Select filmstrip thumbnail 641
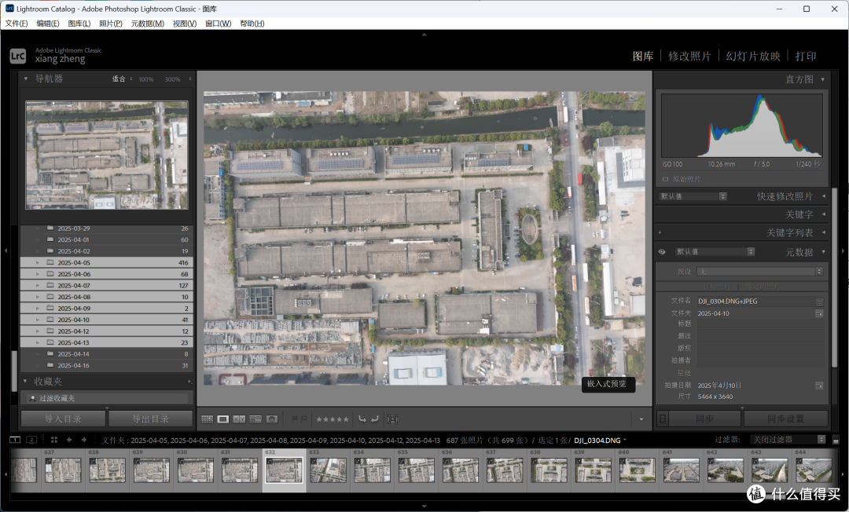 click(x=681, y=470)
